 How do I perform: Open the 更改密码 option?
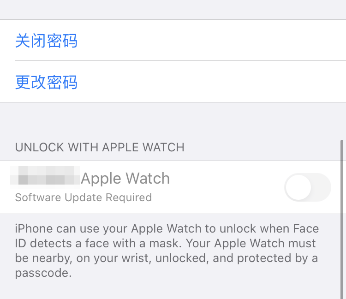click(x=46, y=82)
